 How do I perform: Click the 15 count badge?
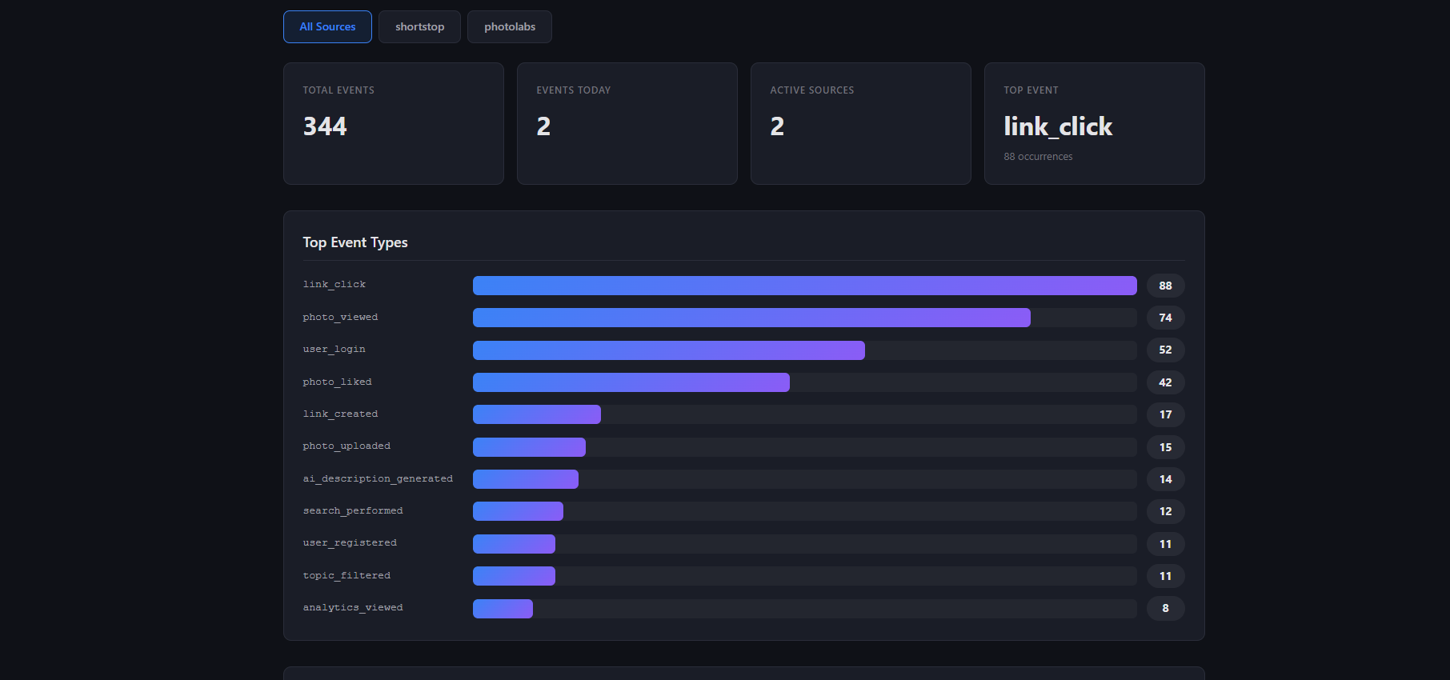pyautogui.click(x=1165, y=447)
